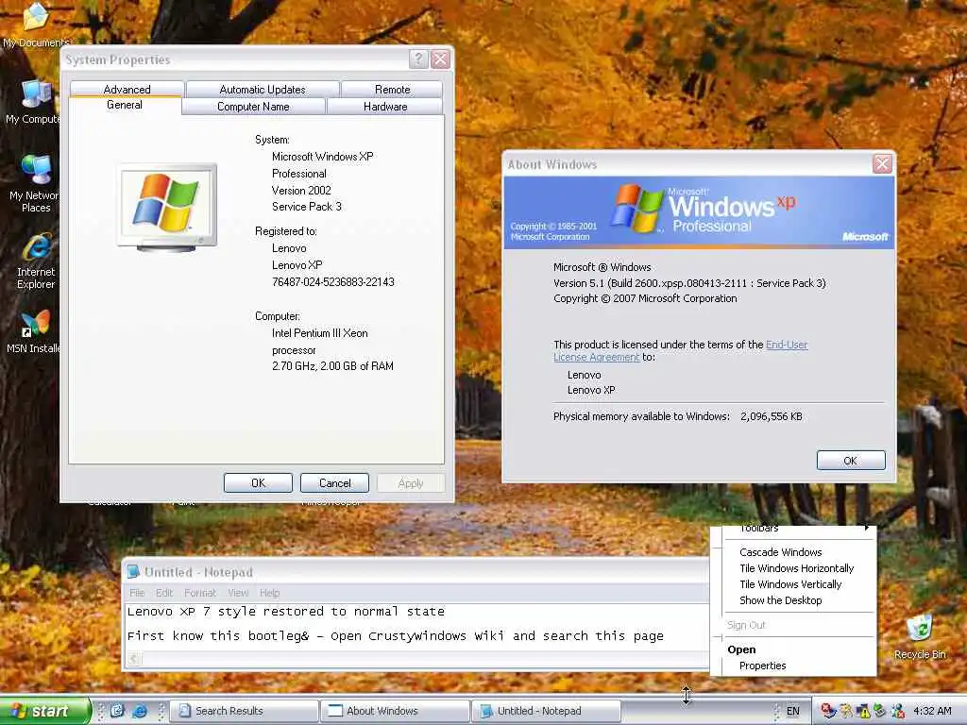Open the Format menu in Notepad
Viewport: 967px width, 725px height.
click(x=200, y=593)
